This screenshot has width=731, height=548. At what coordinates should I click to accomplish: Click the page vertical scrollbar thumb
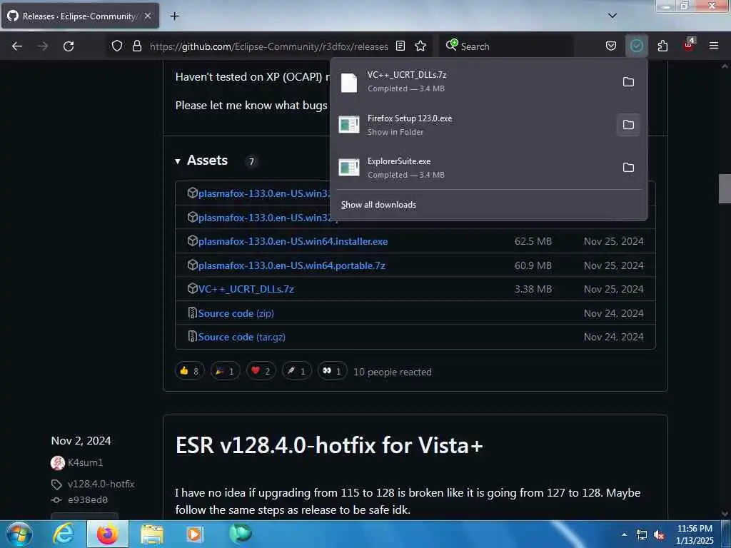(x=725, y=188)
